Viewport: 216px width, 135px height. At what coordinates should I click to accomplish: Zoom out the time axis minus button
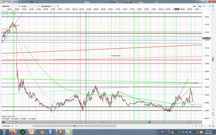point(200,126)
